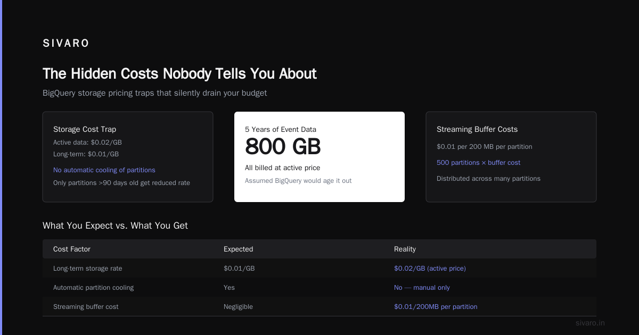The image size is (639, 335).
Task: Click the 'Storage Cost Trap' card title
Action: [x=85, y=129]
